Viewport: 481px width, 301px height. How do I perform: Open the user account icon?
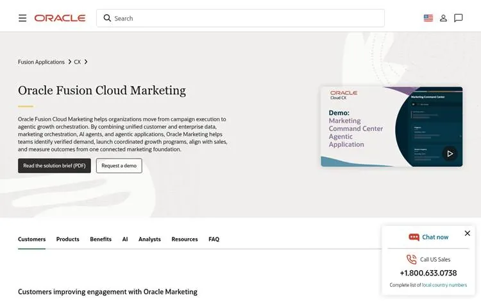pos(443,18)
